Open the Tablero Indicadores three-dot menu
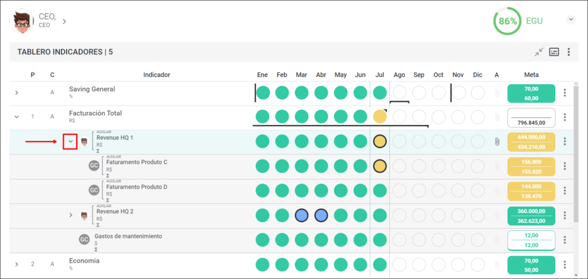This screenshot has width=588, height=279. tap(568, 52)
